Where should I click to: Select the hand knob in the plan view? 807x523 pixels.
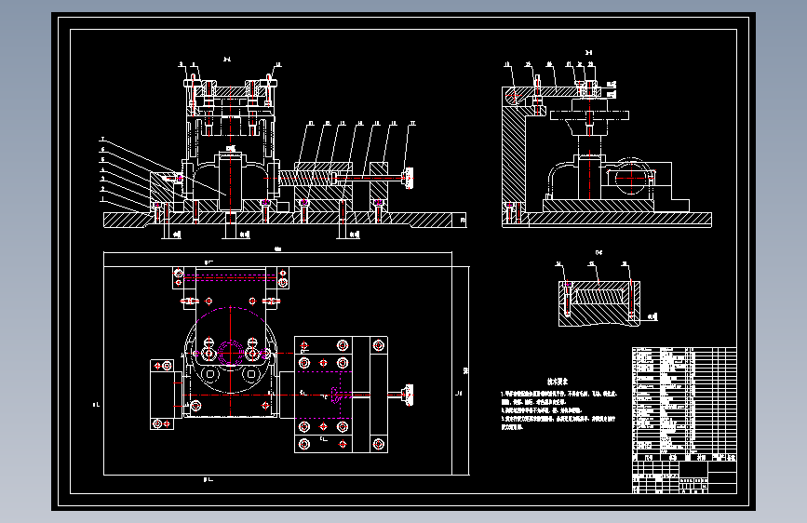[x=409, y=396]
